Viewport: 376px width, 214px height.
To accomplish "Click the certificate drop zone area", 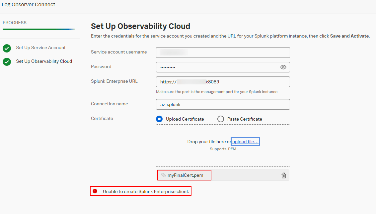I will [x=223, y=156].
